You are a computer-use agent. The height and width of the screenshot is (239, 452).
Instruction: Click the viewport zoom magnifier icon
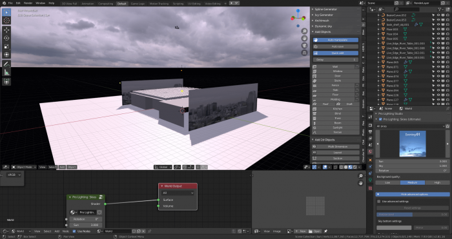click(304, 31)
